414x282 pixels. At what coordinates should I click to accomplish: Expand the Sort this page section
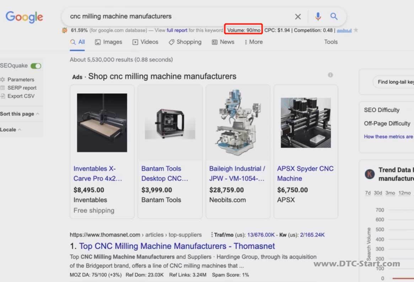coord(20,114)
